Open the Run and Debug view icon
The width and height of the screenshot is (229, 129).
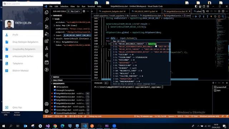[47, 34]
